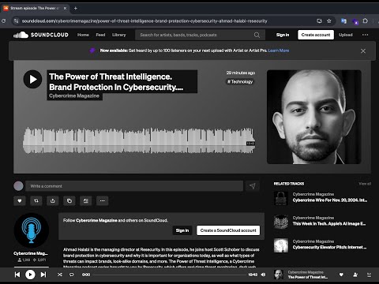Click the player bar track artwork
The image size is (379, 284).
click(279, 275)
